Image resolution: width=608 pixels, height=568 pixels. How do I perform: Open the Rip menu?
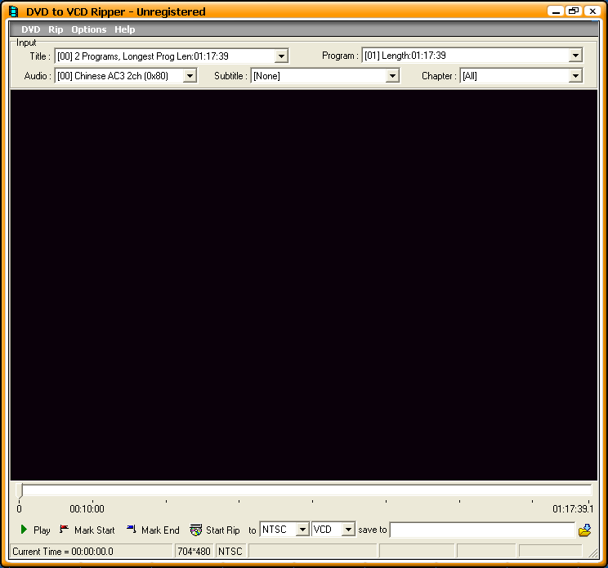pyautogui.click(x=56, y=29)
